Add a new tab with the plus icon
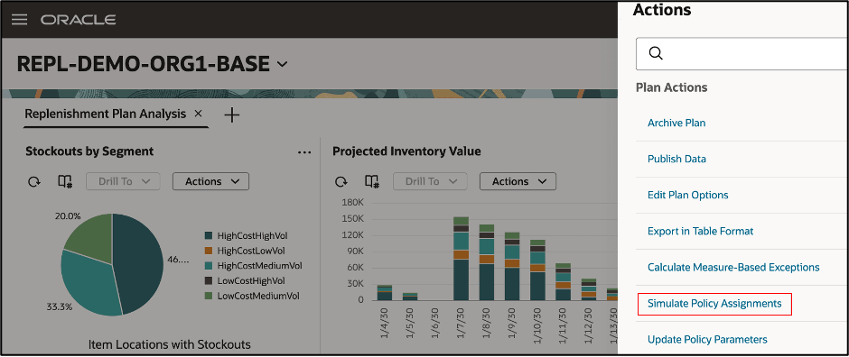The height and width of the screenshot is (357, 849). pos(232,114)
